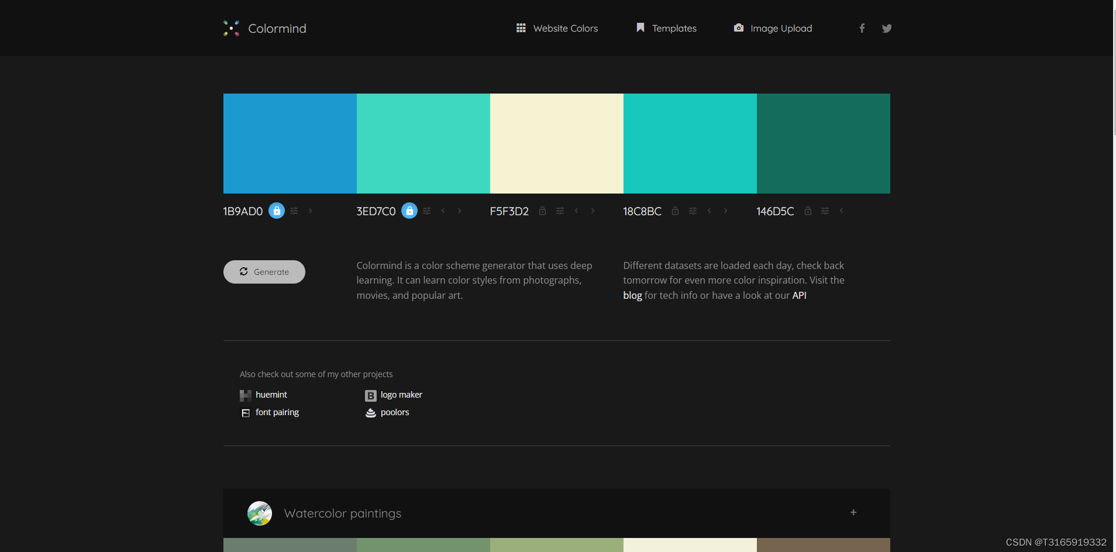Open adjust sliders for 1B9AD0

[x=294, y=211]
